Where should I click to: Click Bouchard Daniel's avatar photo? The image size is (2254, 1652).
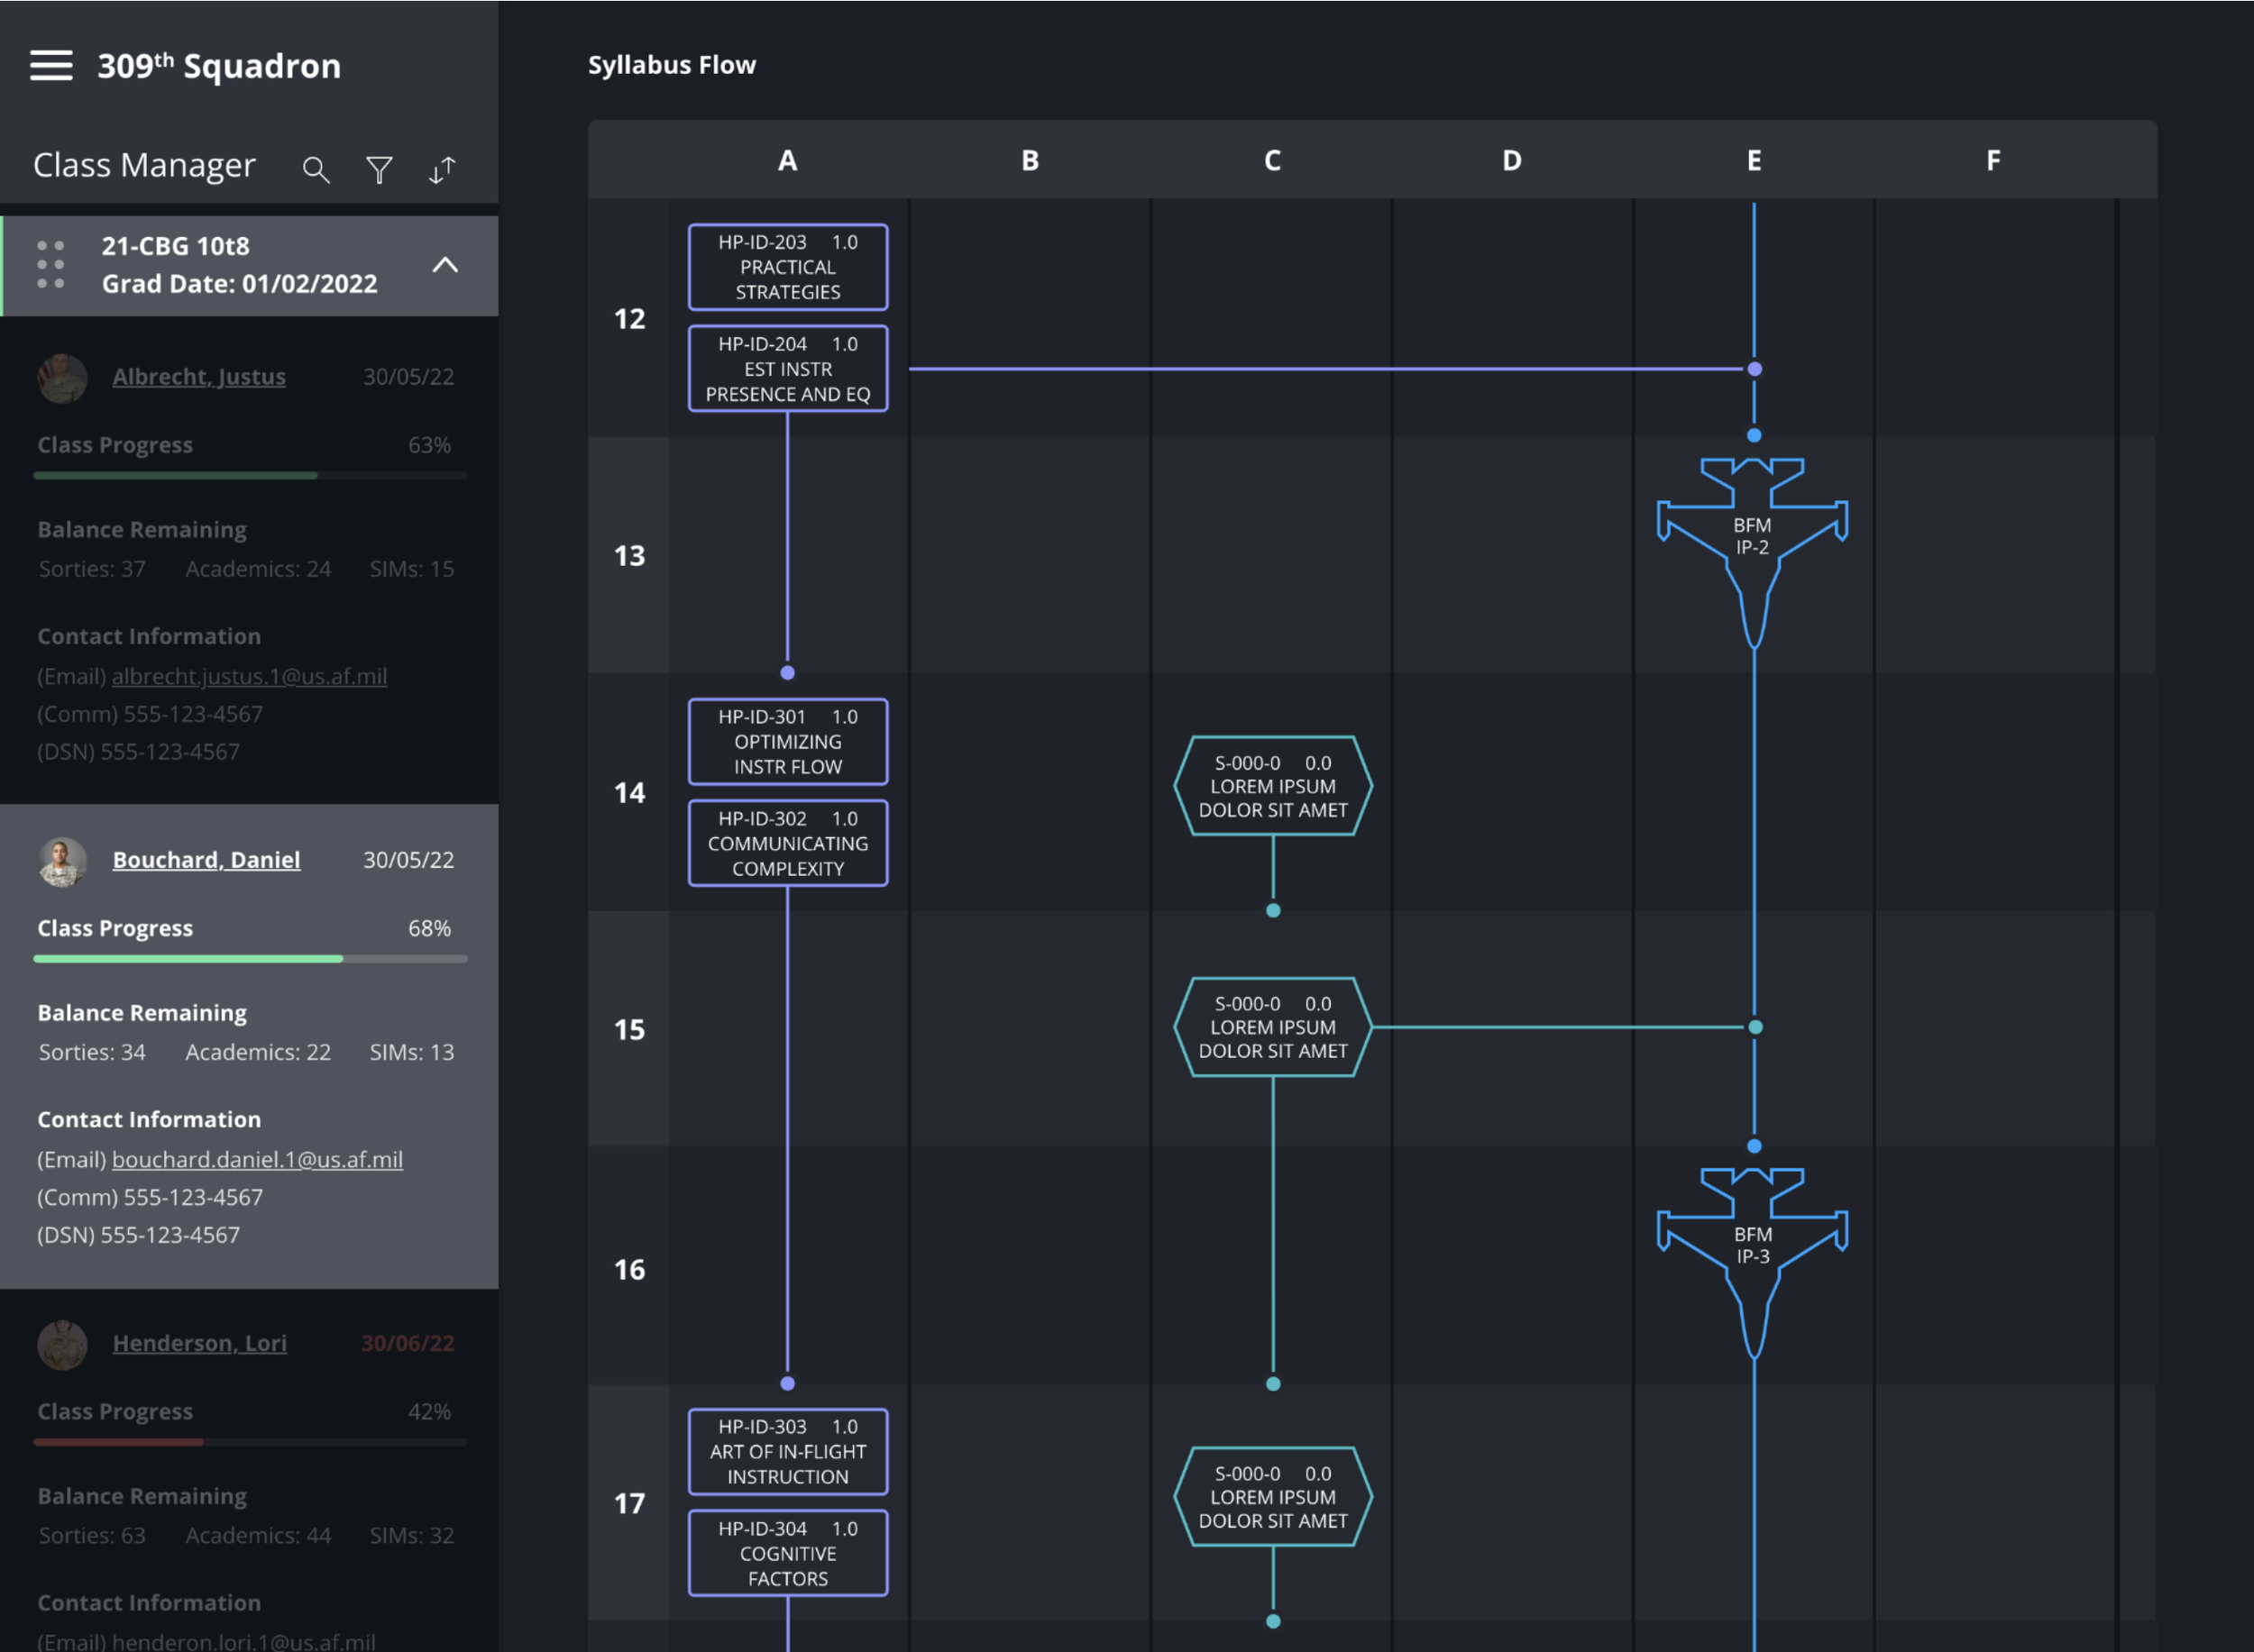tap(62, 861)
